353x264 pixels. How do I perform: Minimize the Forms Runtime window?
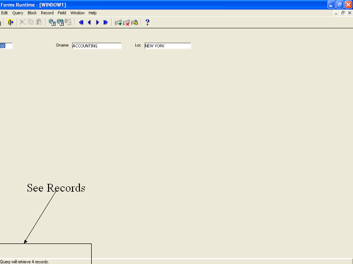(x=331, y=5)
